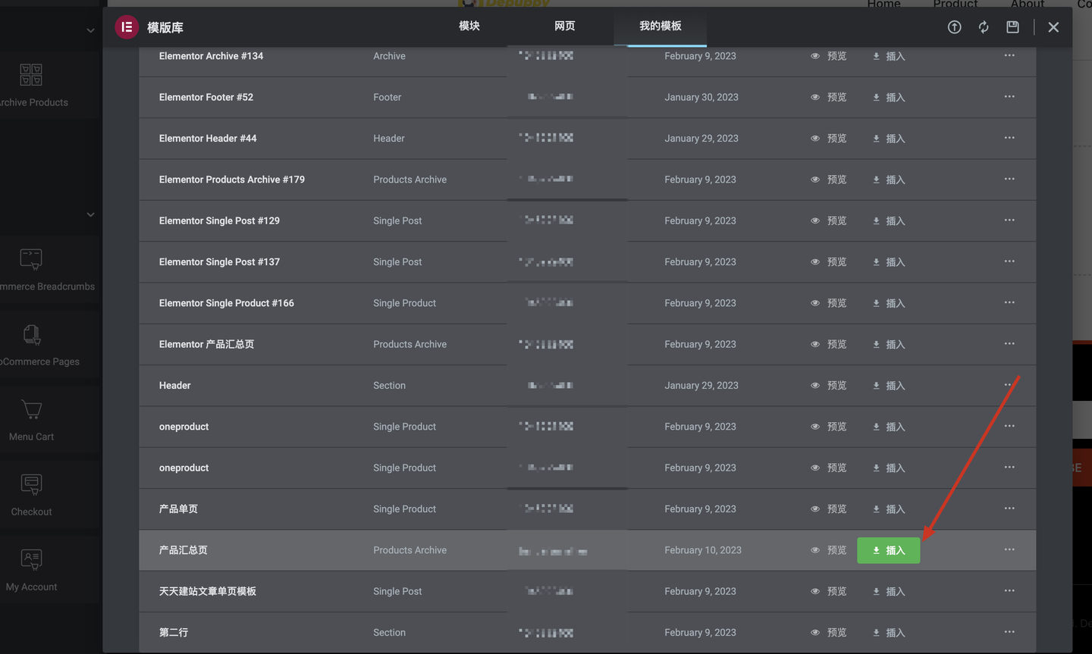This screenshot has height=654, width=1092.
Task: Open more options for Elementor 产品汇总页
Action: click(1009, 343)
